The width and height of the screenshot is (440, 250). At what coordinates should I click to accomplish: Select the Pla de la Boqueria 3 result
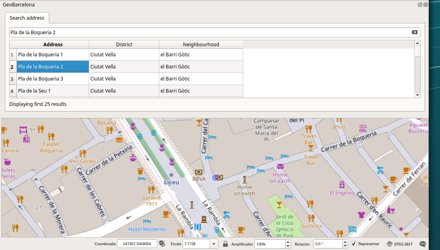[52, 79]
